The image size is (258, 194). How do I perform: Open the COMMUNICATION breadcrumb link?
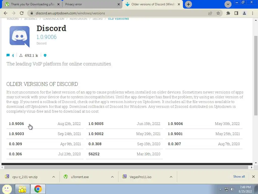53,19
